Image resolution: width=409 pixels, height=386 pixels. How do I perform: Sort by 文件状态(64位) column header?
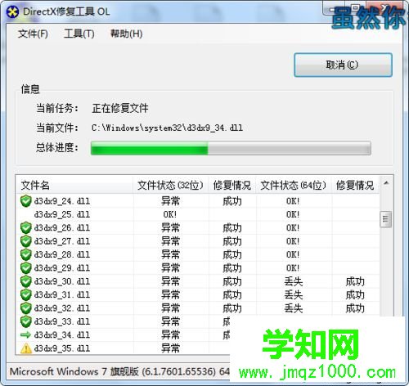point(294,185)
